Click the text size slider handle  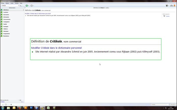(x=6, y=104)
